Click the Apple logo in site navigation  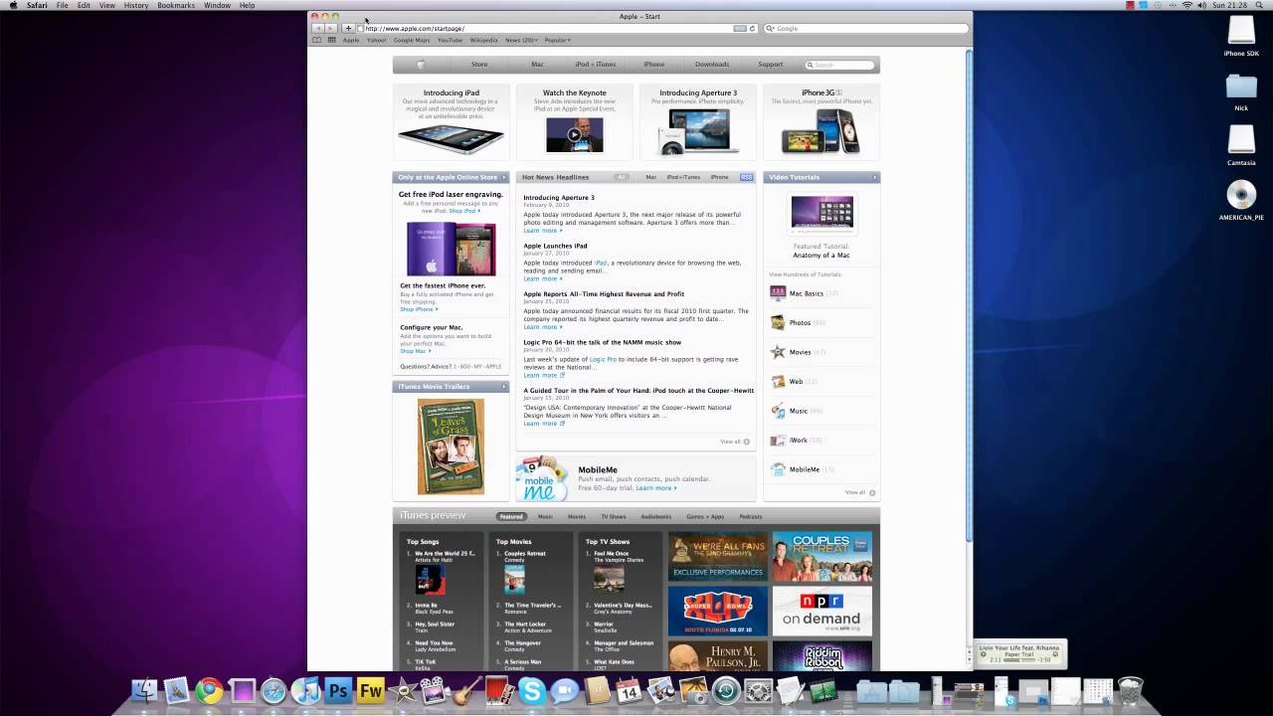pyautogui.click(x=421, y=65)
